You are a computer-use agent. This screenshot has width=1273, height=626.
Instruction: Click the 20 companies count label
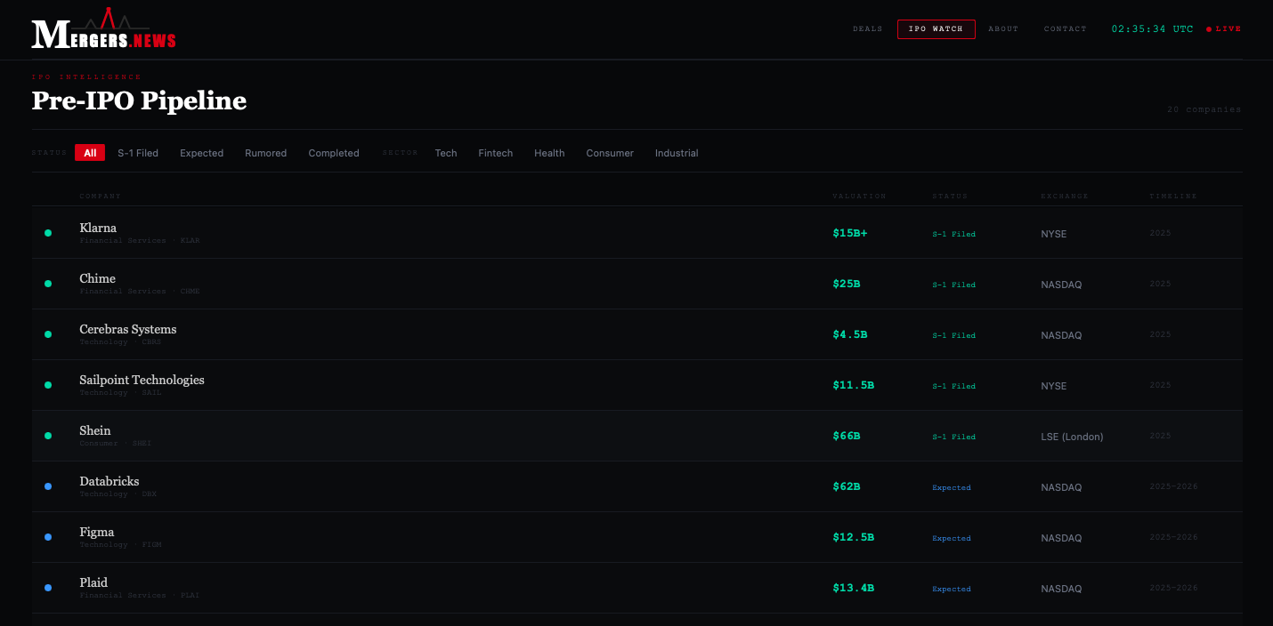pos(1204,109)
